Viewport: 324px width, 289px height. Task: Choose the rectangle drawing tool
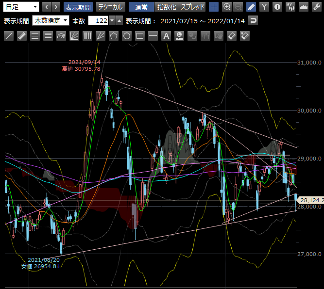[x=140, y=35]
